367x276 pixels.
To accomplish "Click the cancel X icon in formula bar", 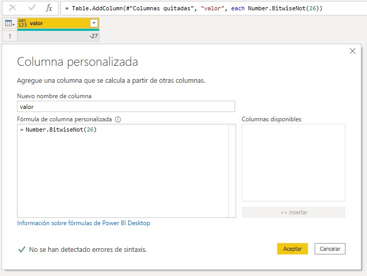I will coord(13,8).
